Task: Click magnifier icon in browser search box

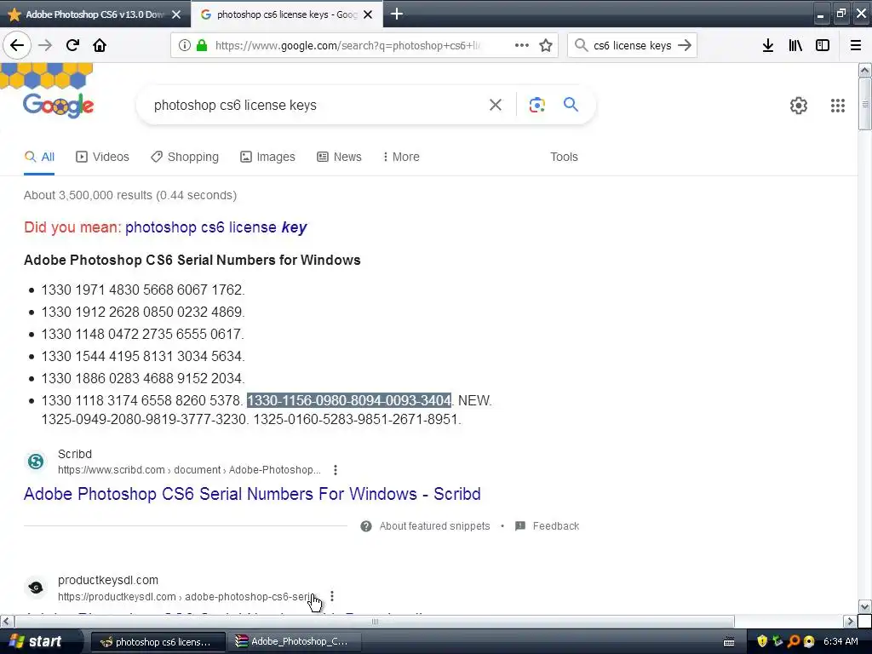Action: [581, 45]
